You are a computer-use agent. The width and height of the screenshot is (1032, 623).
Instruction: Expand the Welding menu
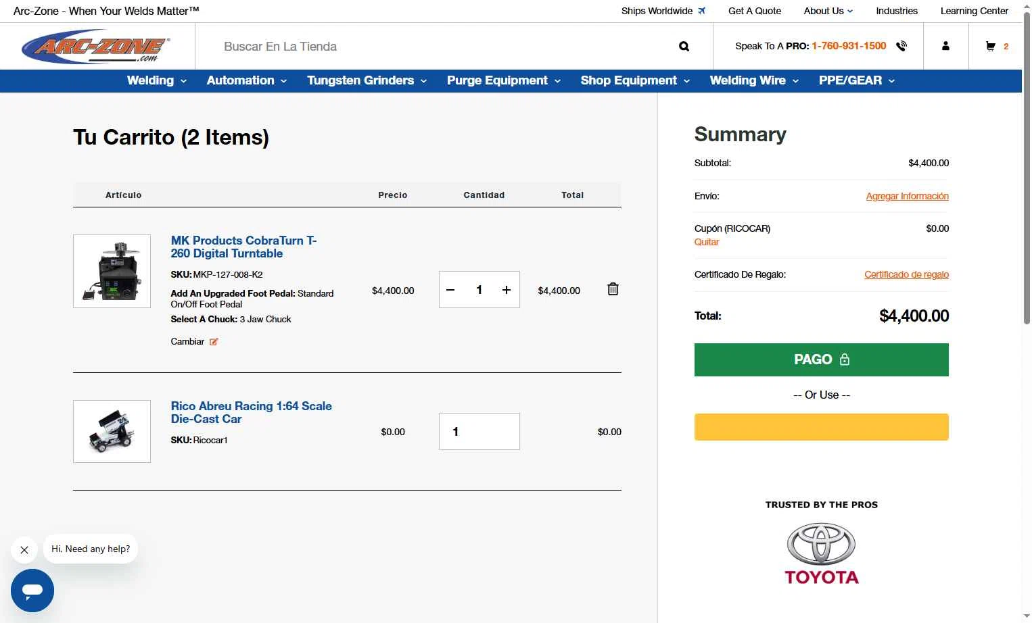pos(157,80)
